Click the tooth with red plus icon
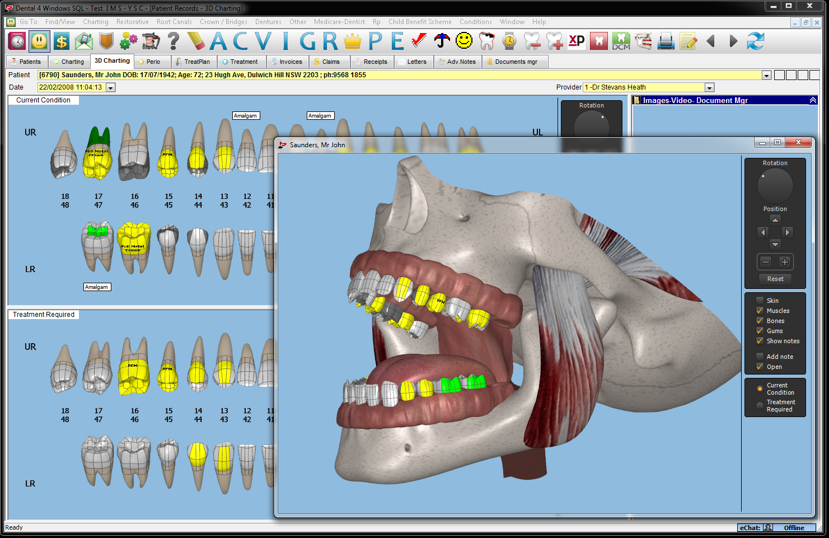 pyautogui.click(x=554, y=41)
